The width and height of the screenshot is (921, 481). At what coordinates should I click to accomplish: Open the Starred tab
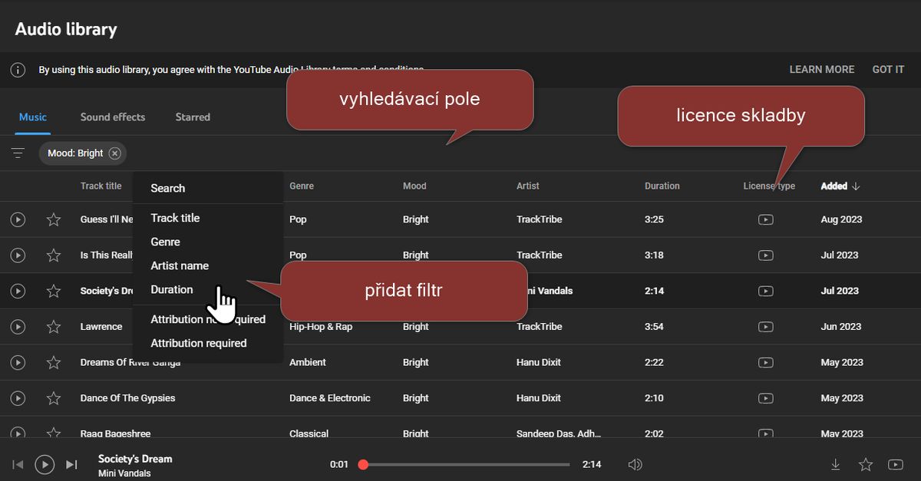[x=193, y=117]
